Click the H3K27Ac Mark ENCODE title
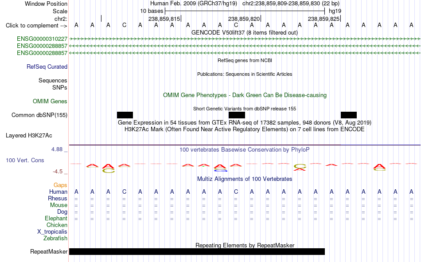 (x=245, y=129)
